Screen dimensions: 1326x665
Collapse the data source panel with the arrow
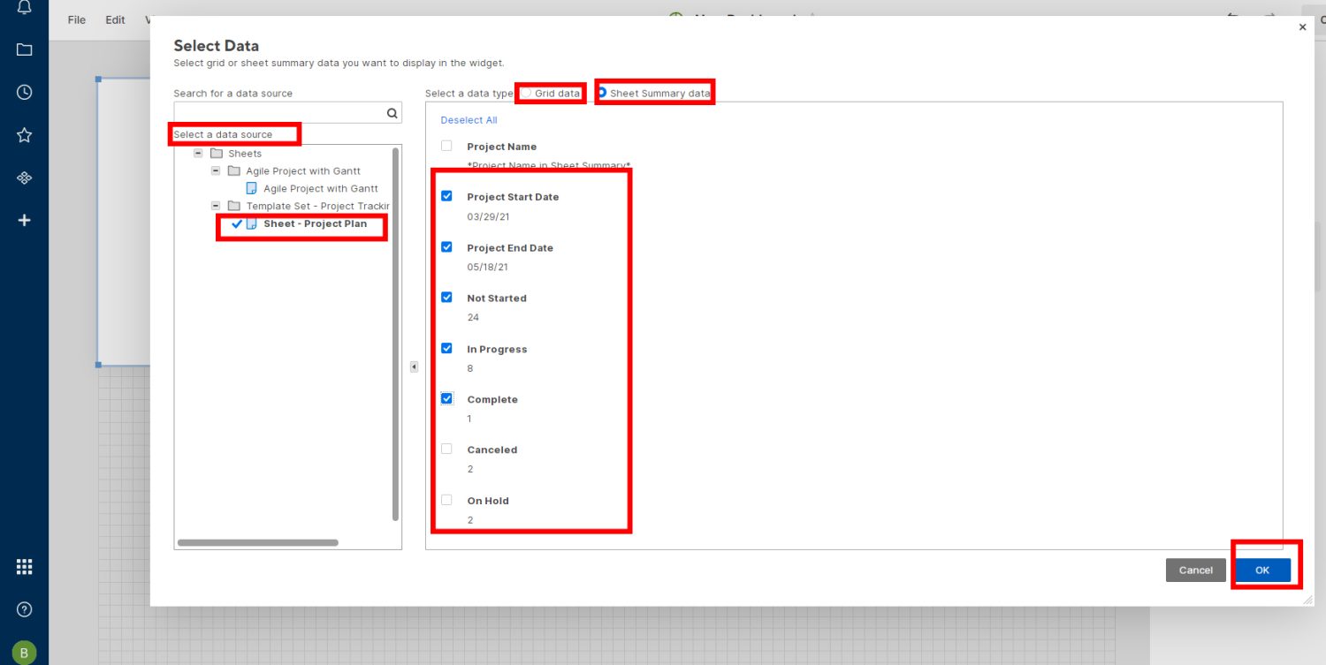(x=414, y=367)
